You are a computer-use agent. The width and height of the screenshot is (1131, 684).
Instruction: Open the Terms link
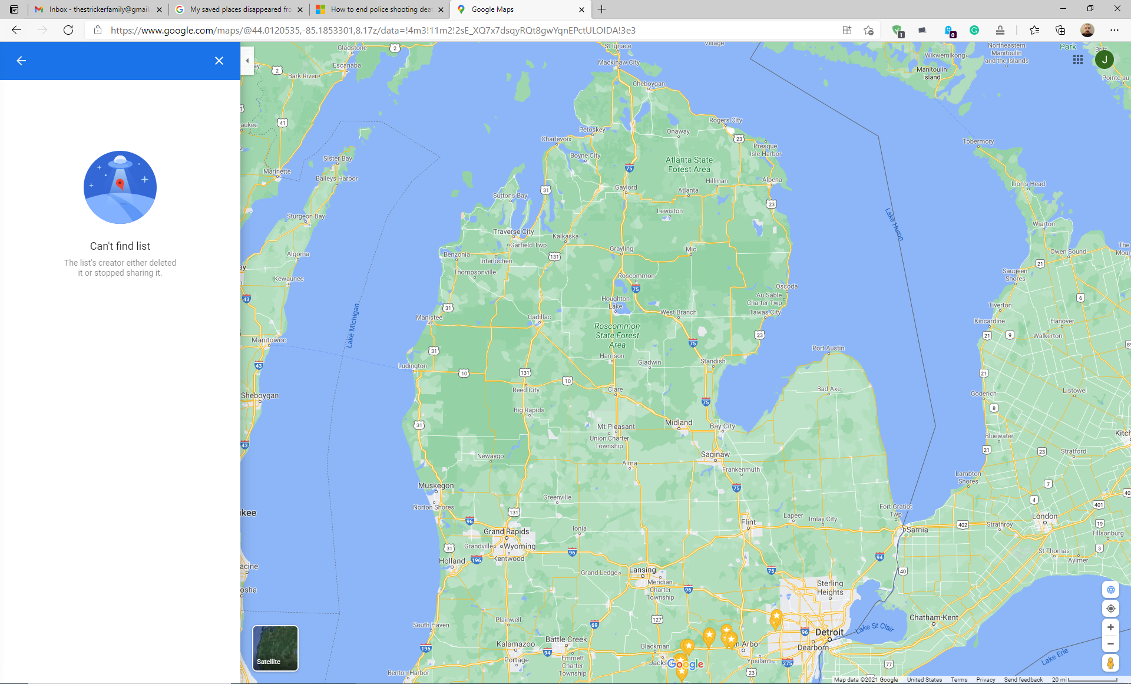pos(959,680)
